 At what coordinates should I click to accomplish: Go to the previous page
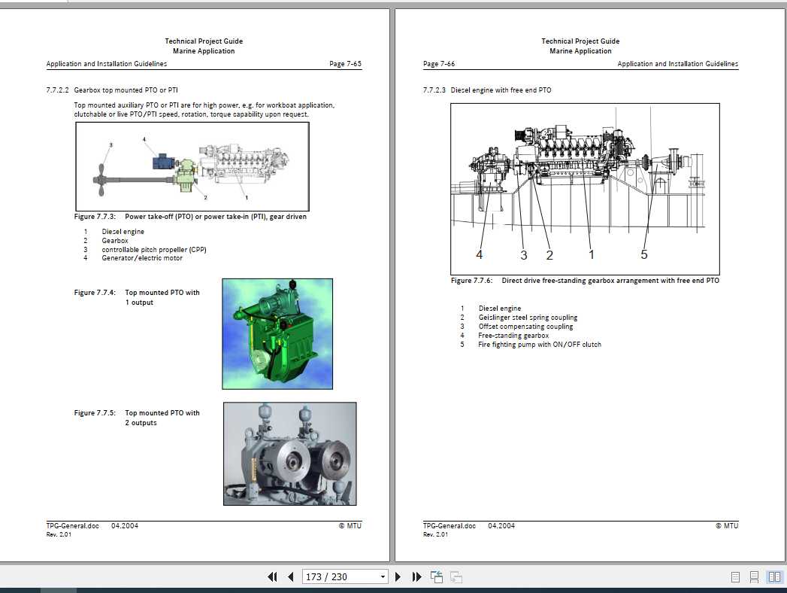coord(290,576)
